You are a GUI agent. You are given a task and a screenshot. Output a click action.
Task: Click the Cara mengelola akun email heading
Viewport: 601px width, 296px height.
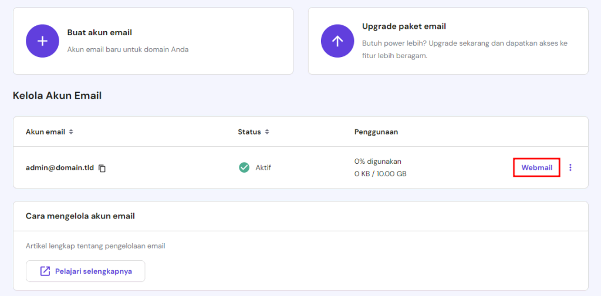80,216
